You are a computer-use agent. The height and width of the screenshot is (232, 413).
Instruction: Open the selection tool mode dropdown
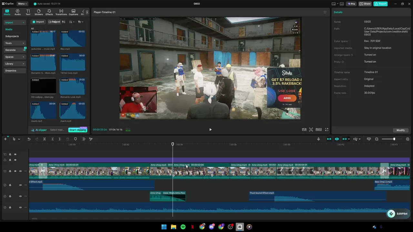point(19,139)
